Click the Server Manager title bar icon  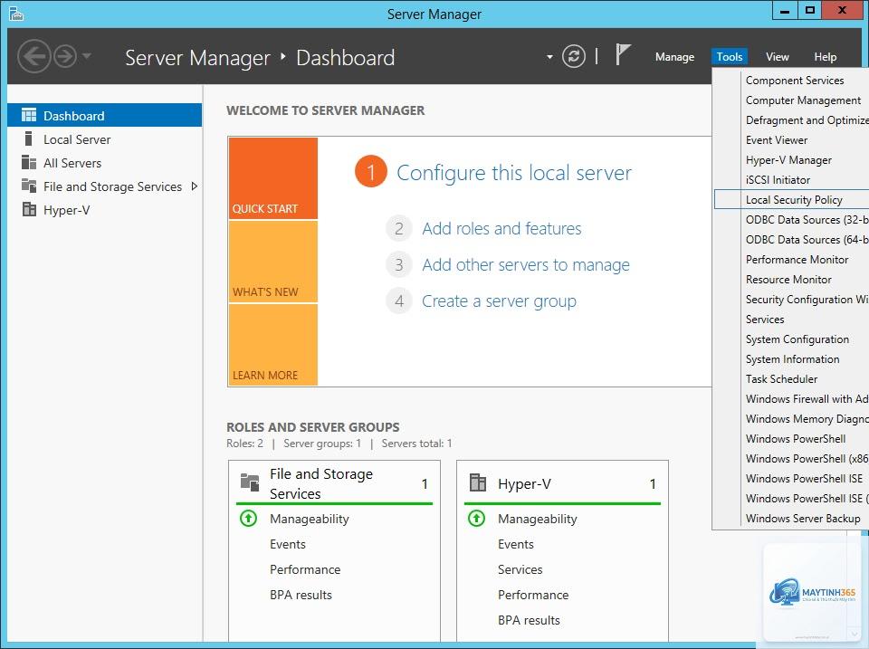pyautogui.click(x=16, y=14)
